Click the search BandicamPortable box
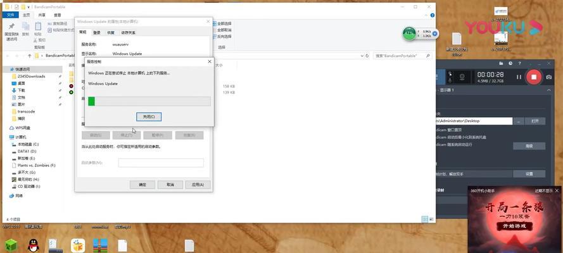563x253 pixels. (x=402, y=56)
